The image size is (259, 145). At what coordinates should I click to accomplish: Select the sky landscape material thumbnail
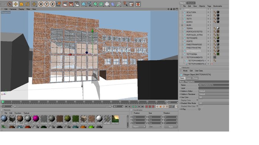[115, 120]
